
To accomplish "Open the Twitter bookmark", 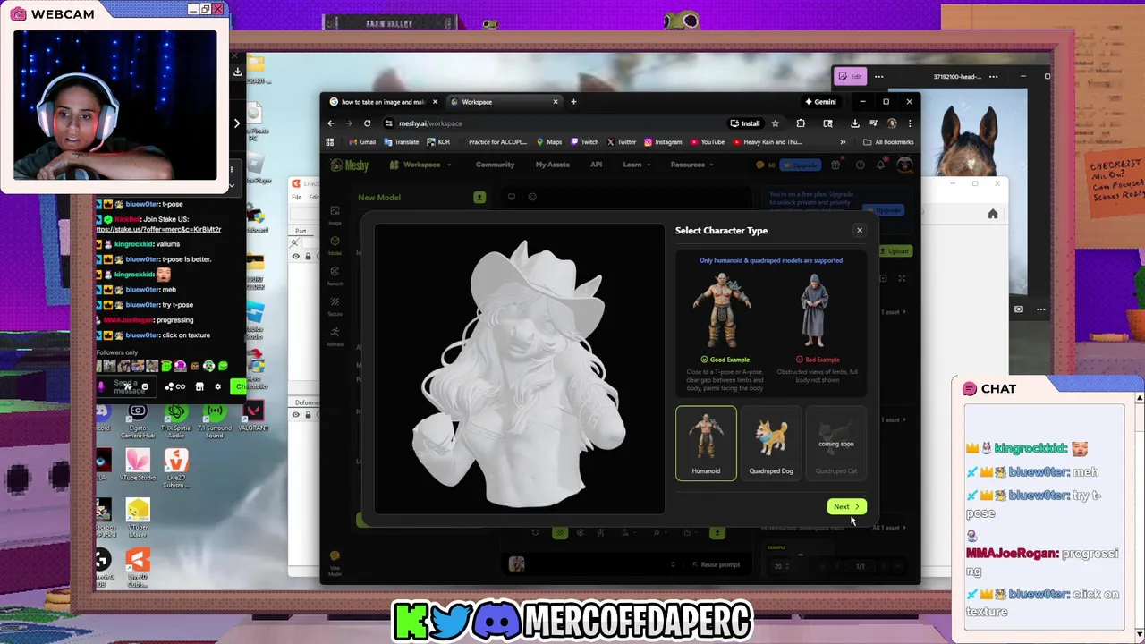I will [622, 142].
